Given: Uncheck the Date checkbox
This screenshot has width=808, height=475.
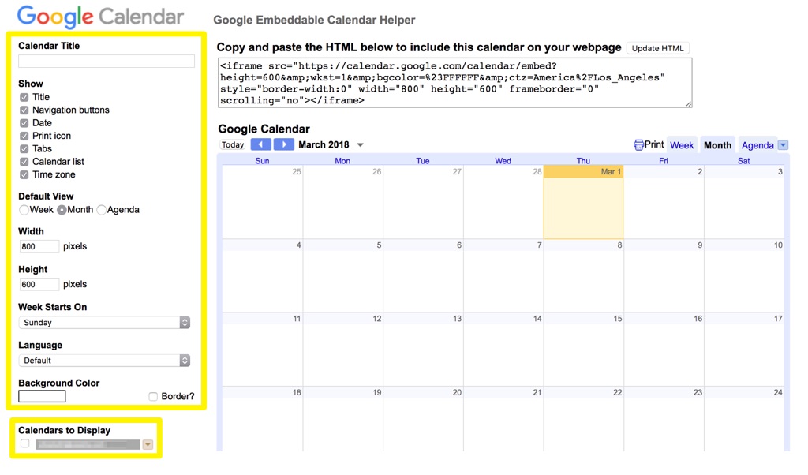Looking at the screenshot, I should [24, 123].
